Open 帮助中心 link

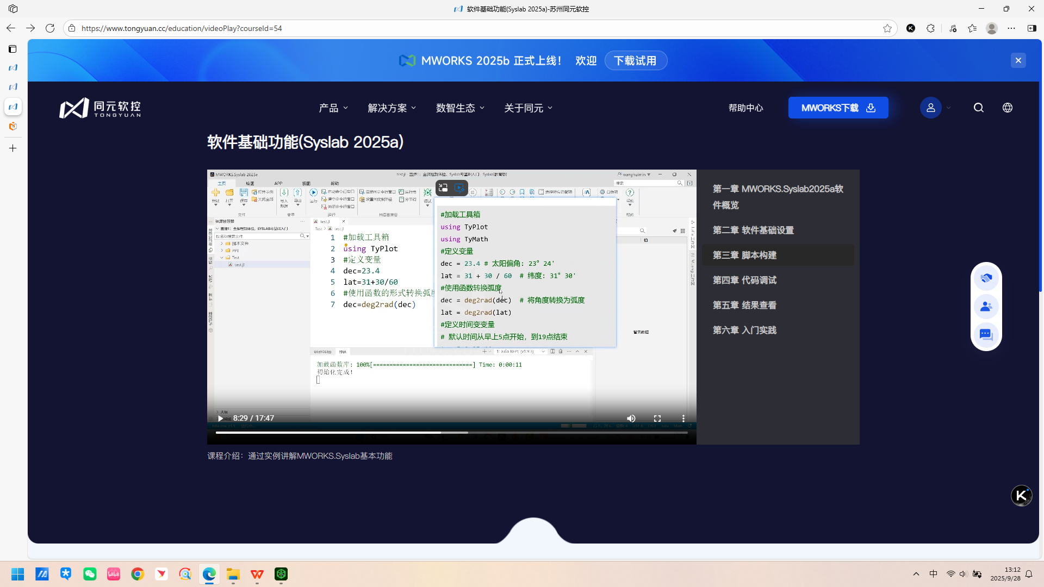pyautogui.click(x=745, y=108)
